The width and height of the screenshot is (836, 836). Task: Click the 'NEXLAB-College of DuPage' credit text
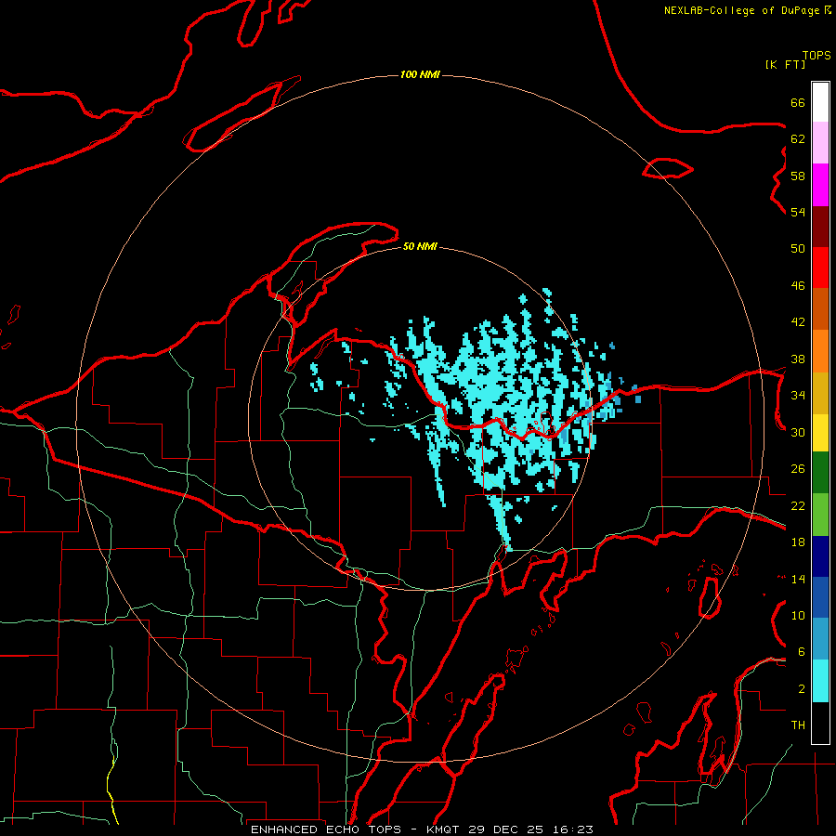point(741,10)
